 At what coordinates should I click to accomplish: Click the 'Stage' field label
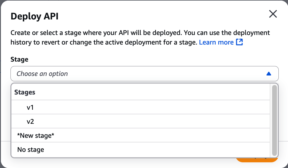tap(19, 59)
